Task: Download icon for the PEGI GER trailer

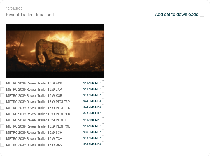Action: (x=103, y=111)
